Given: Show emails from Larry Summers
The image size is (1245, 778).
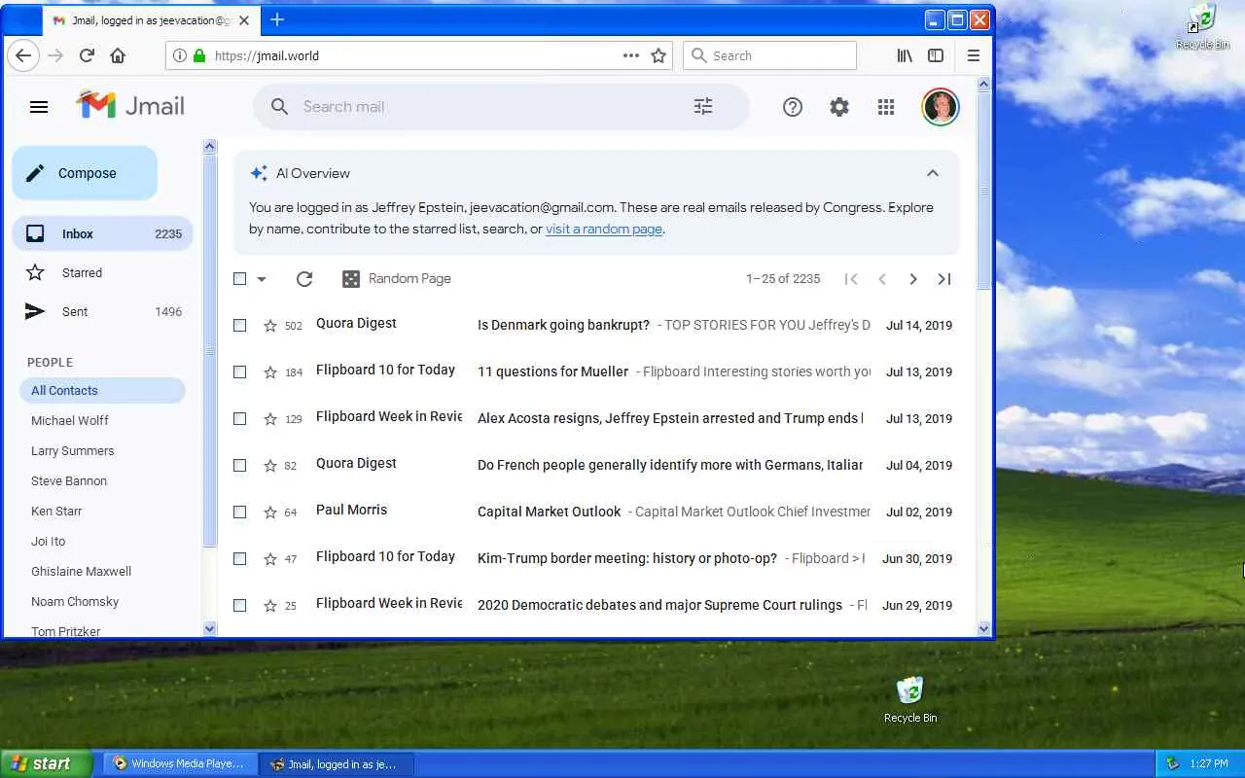Looking at the screenshot, I should point(73,451).
